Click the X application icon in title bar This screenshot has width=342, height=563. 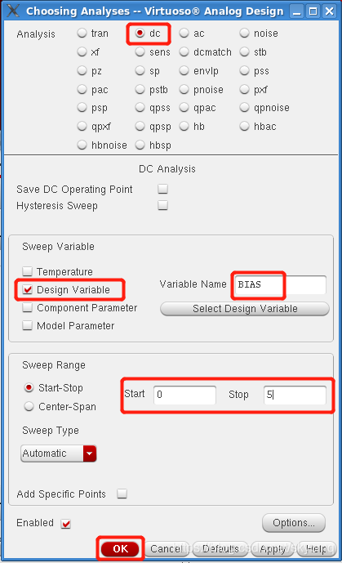point(13,11)
